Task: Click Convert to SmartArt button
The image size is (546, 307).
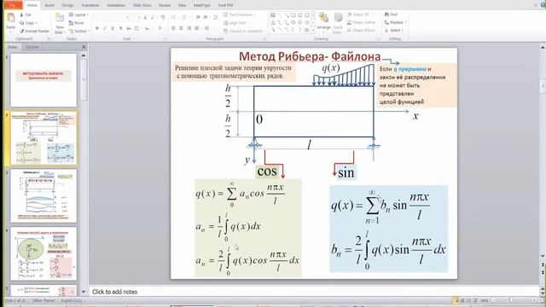Action: tap(243, 31)
